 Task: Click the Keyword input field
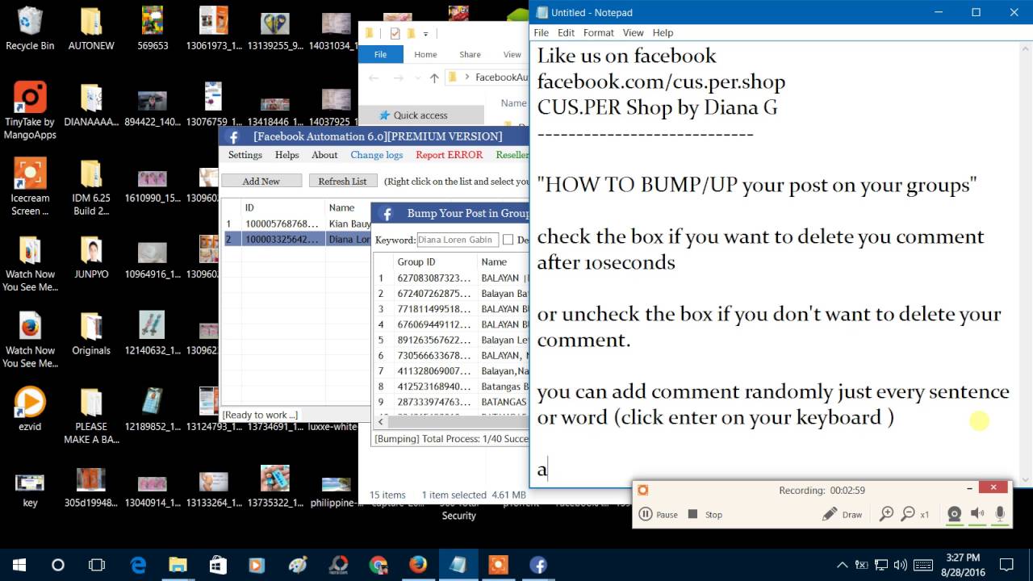(458, 240)
